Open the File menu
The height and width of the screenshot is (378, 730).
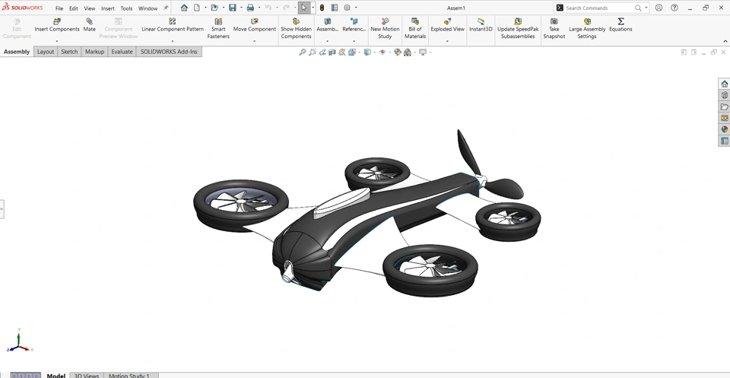(x=59, y=8)
